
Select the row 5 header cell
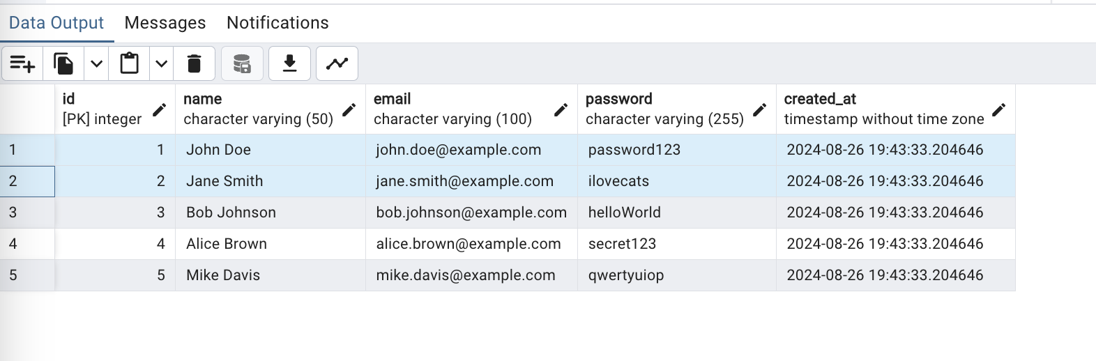point(27,275)
